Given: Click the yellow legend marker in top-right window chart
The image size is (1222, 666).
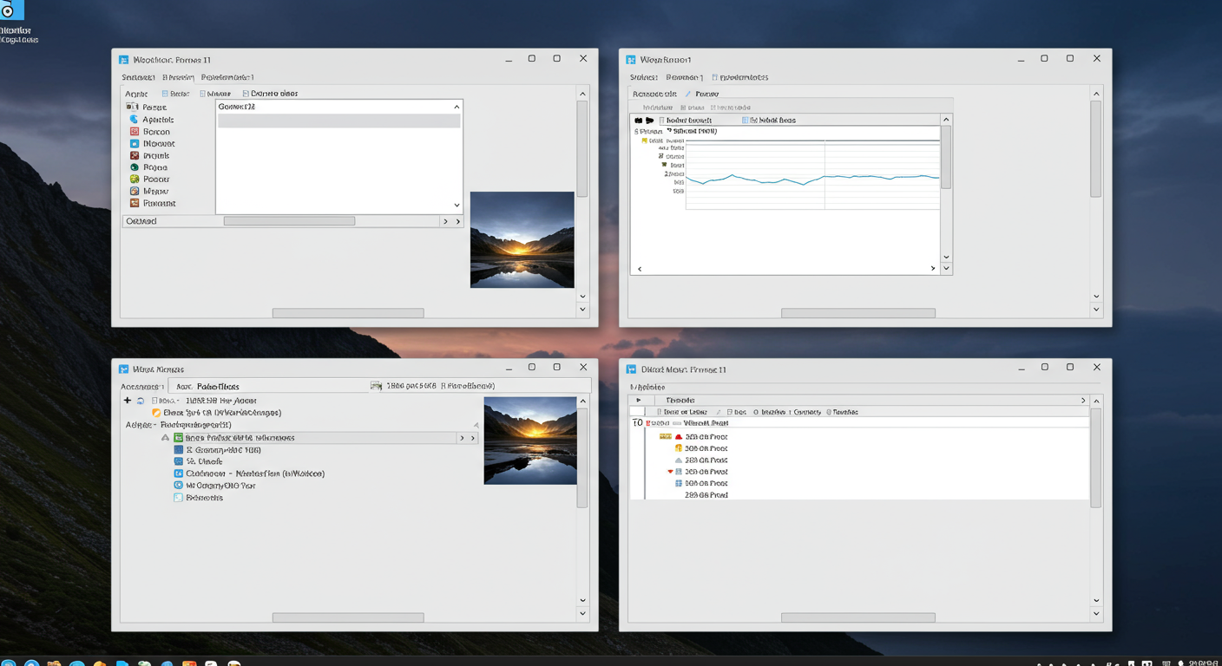Looking at the screenshot, I should 645,140.
